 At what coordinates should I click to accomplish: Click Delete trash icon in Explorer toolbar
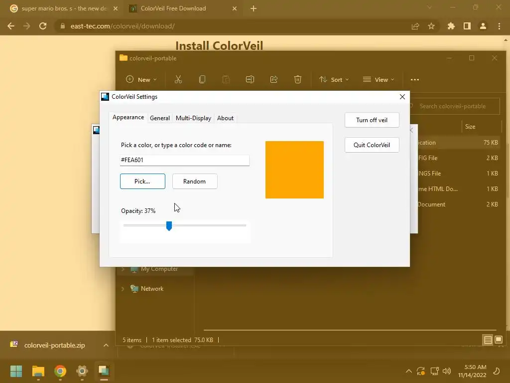pyautogui.click(x=298, y=79)
